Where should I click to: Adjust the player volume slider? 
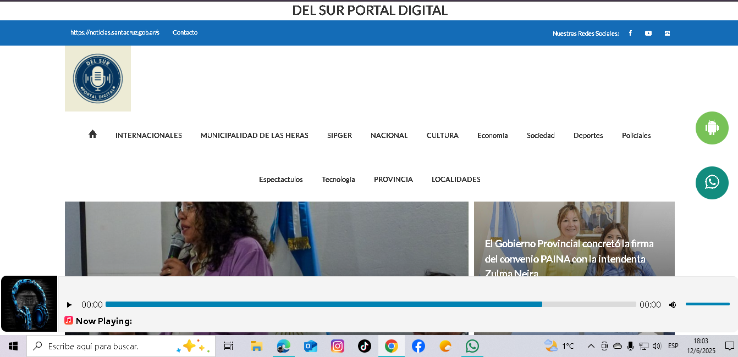708,304
